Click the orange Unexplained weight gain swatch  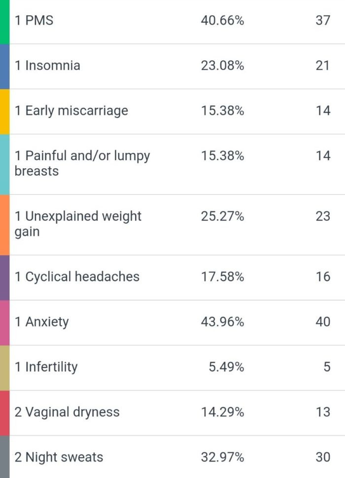click(4, 225)
